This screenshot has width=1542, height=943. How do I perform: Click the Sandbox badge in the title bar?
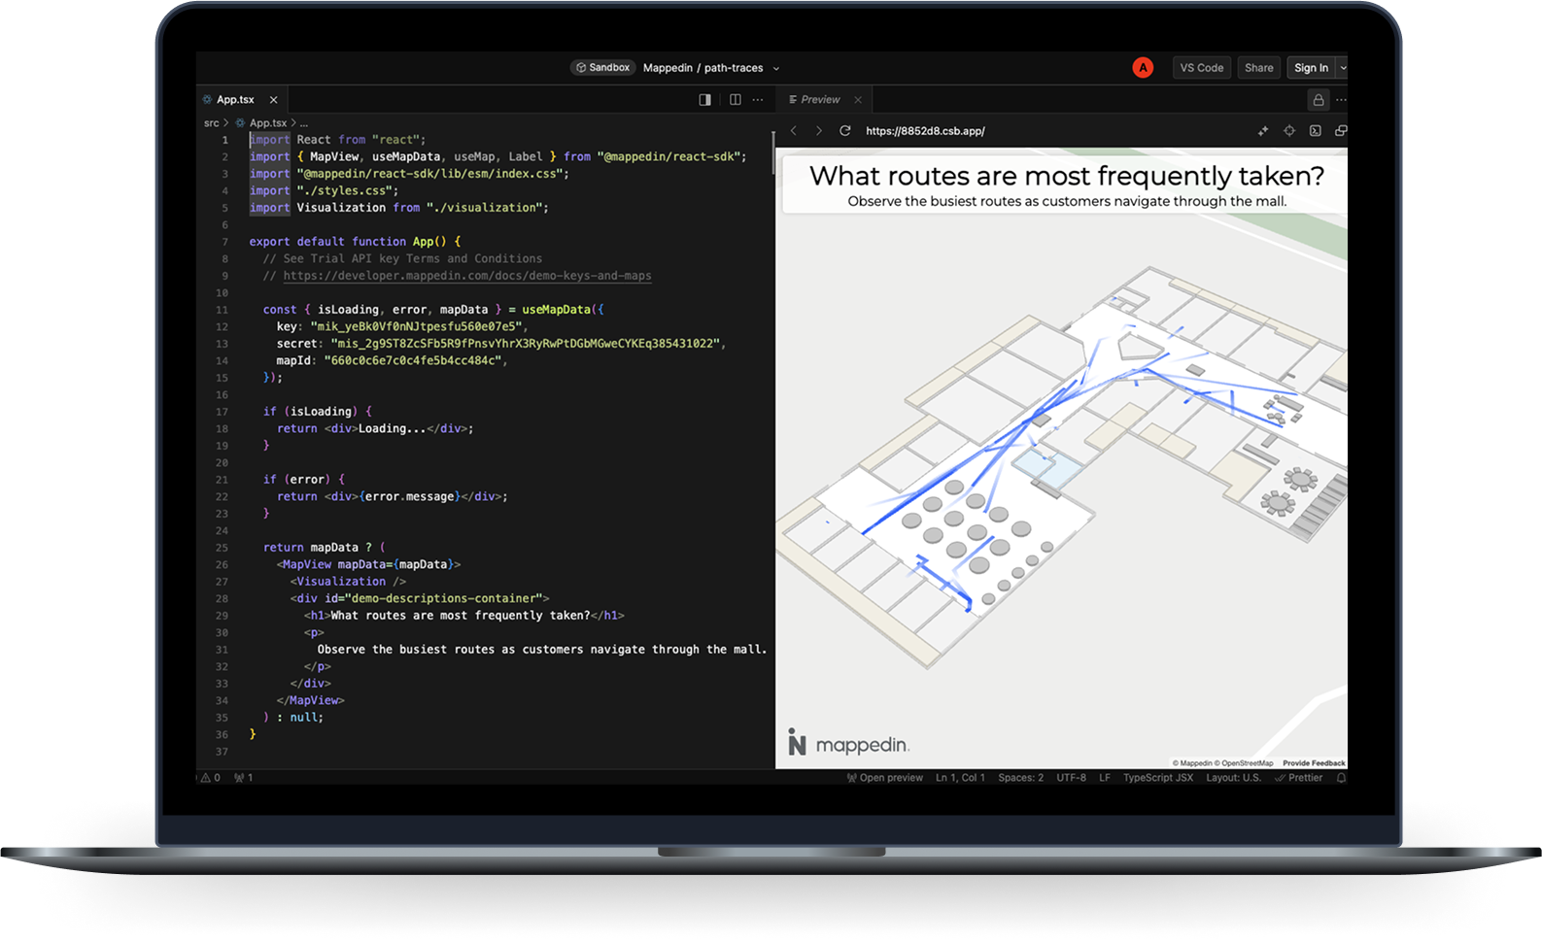click(x=603, y=68)
